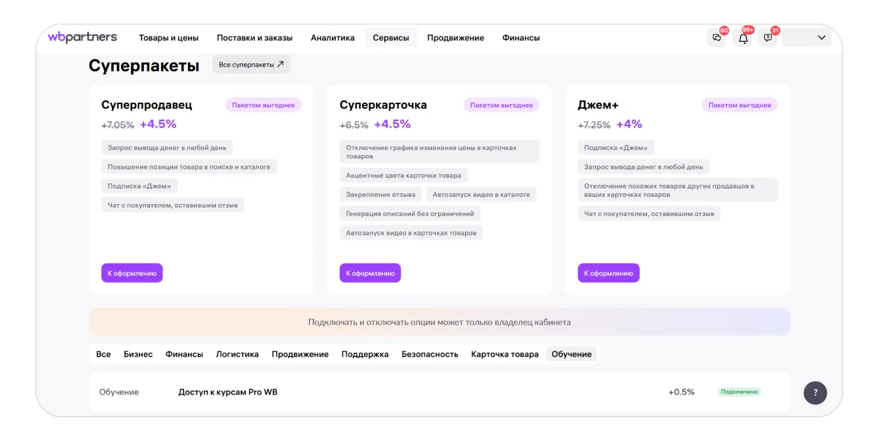The image size is (880, 441).
Task: Select the Продвижение filter tab
Action: click(300, 354)
